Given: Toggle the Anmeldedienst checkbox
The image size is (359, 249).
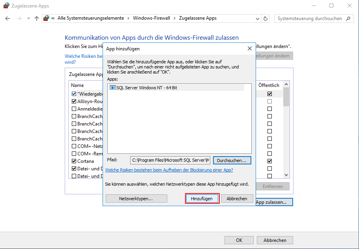Looking at the screenshot, I should (74, 109).
